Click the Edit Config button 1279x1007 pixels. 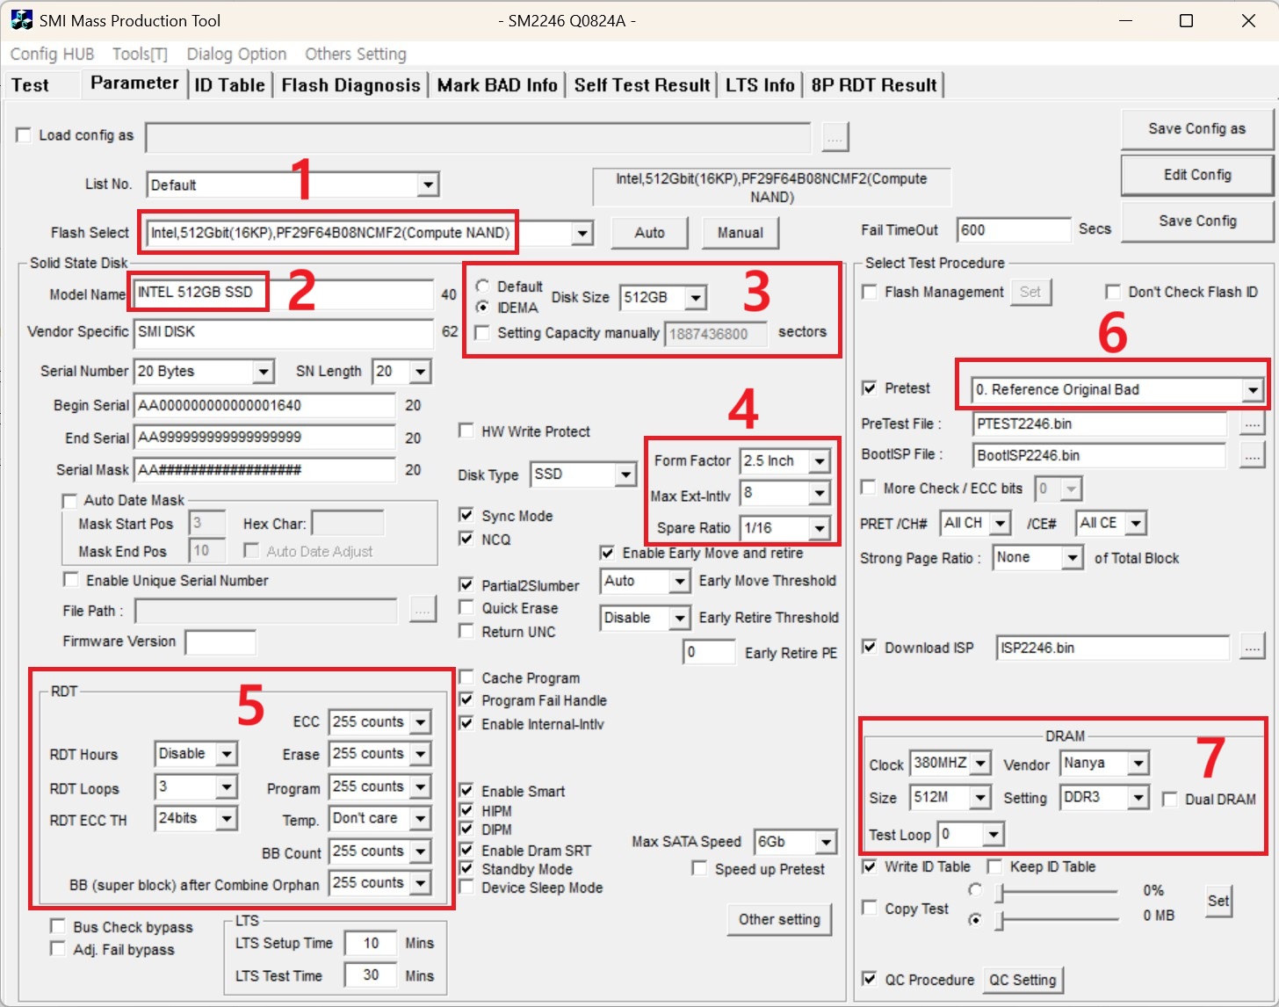[1196, 175]
